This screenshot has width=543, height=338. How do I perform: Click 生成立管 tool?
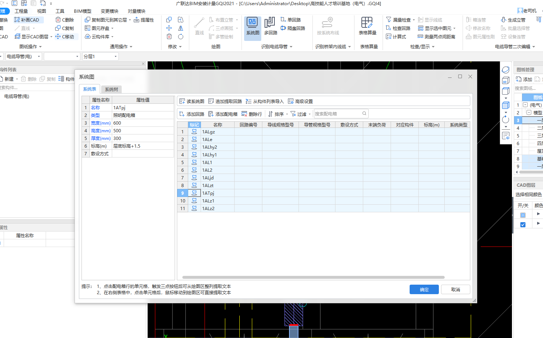(x=513, y=20)
